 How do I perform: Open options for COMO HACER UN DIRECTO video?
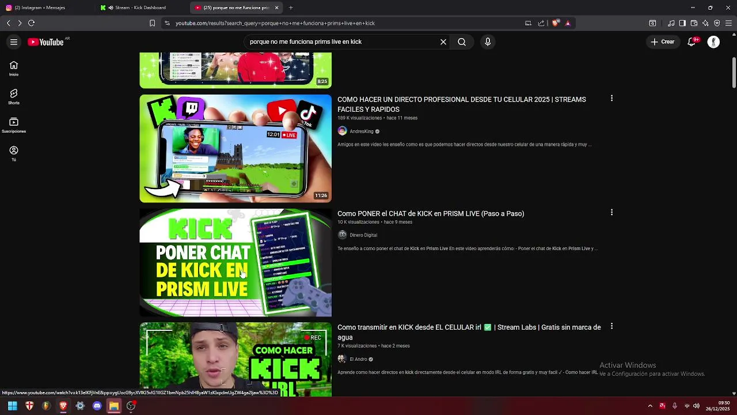(x=611, y=99)
